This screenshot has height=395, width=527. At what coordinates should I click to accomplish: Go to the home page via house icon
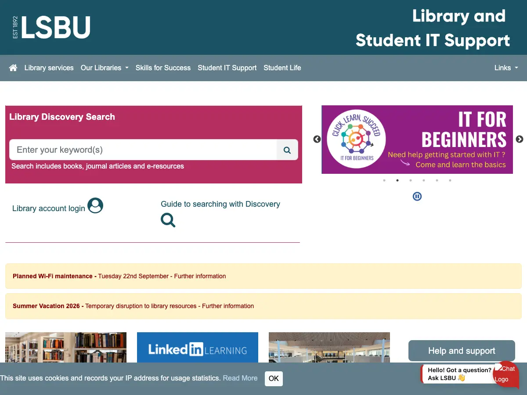tap(13, 68)
